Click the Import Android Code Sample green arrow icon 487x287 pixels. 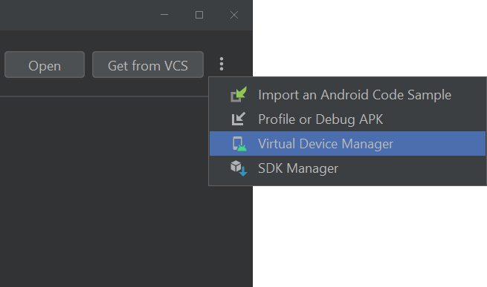239,94
